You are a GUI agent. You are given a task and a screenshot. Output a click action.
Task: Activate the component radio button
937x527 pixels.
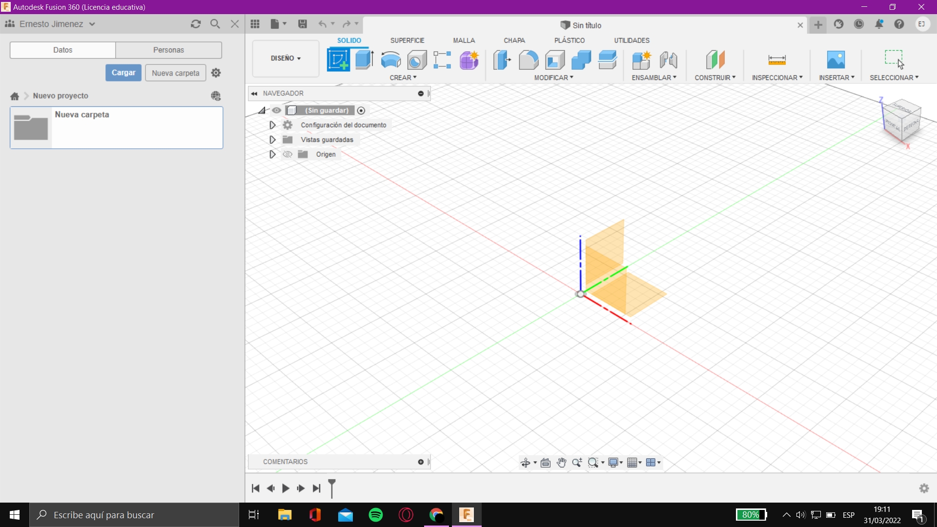[361, 111]
